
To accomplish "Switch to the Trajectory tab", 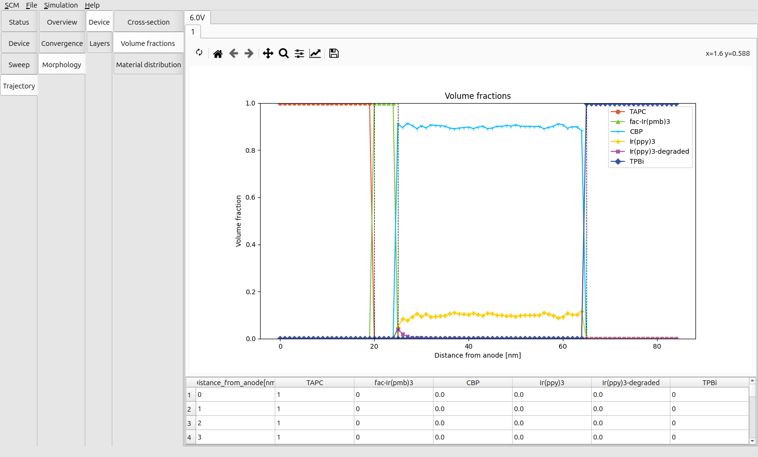I will pos(19,86).
